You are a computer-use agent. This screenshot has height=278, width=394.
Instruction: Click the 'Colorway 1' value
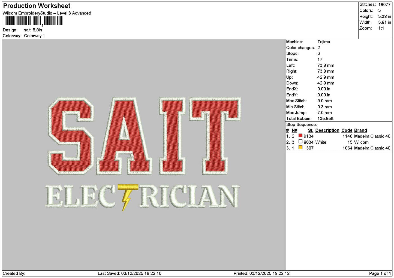pyautogui.click(x=34, y=36)
